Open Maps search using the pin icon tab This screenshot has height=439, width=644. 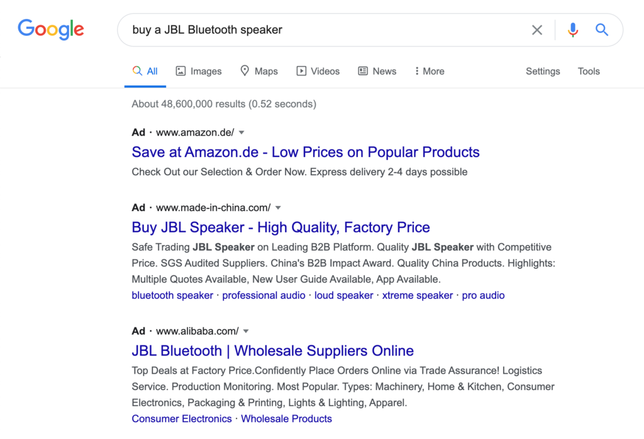point(245,71)
